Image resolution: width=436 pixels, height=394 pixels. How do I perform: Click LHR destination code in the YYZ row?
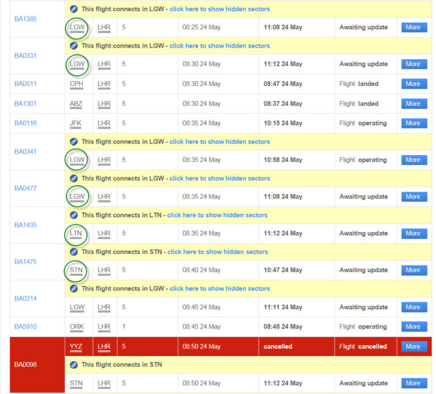click(104, 347)
